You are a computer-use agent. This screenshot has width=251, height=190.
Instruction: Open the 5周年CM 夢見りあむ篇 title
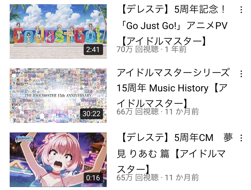(175, 153)
